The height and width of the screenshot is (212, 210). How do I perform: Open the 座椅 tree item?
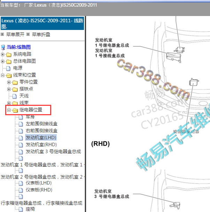(x=30, y=209)
